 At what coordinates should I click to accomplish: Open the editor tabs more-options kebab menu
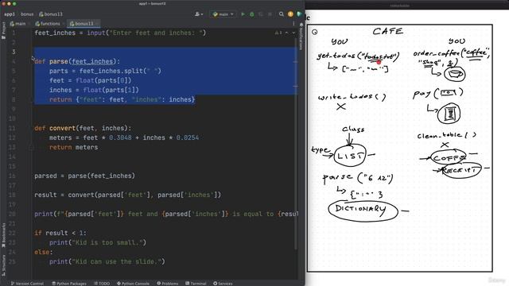[x=293, y=24]
